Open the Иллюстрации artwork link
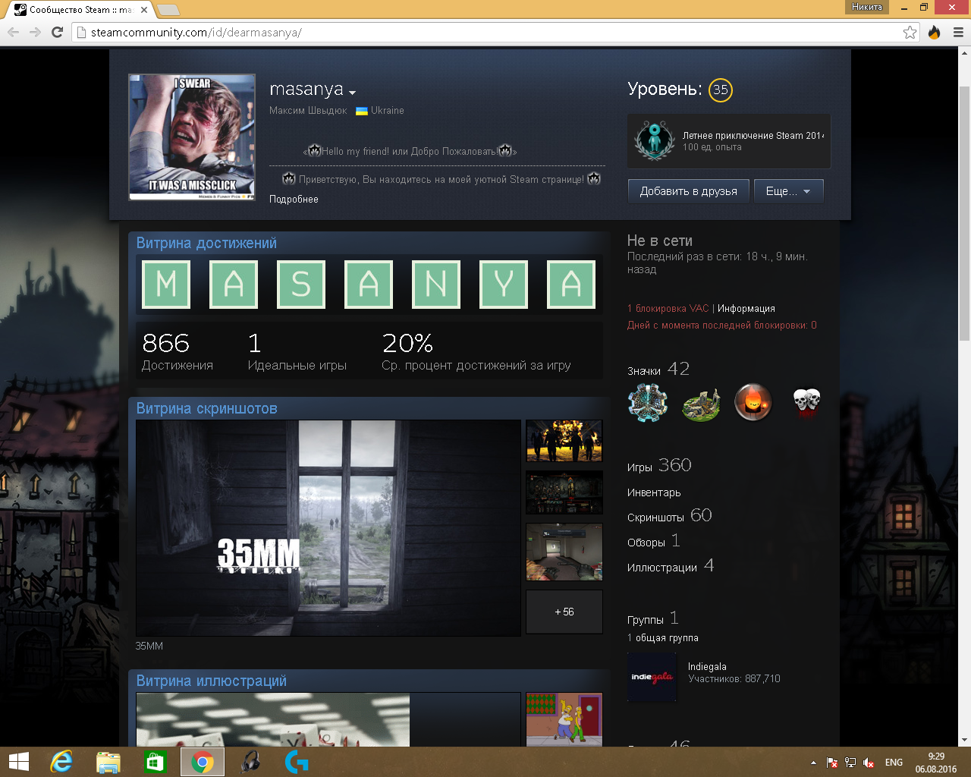The width and height of the screenshot is (971, 777). 671,565
